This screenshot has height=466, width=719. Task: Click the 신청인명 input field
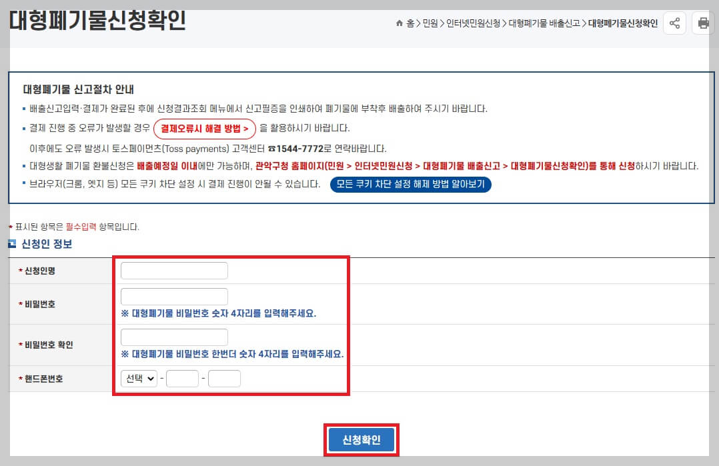pos(173,270)
